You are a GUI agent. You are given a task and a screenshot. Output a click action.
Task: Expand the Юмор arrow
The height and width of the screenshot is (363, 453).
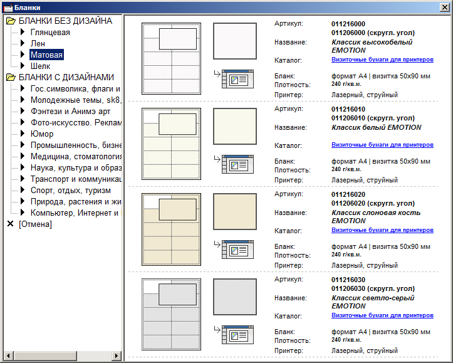pos(23,134)
